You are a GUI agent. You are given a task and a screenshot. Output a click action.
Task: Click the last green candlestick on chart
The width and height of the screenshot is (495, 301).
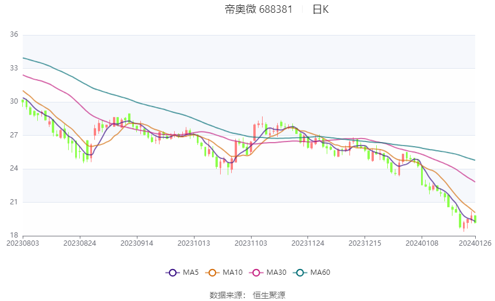point(475,219)
